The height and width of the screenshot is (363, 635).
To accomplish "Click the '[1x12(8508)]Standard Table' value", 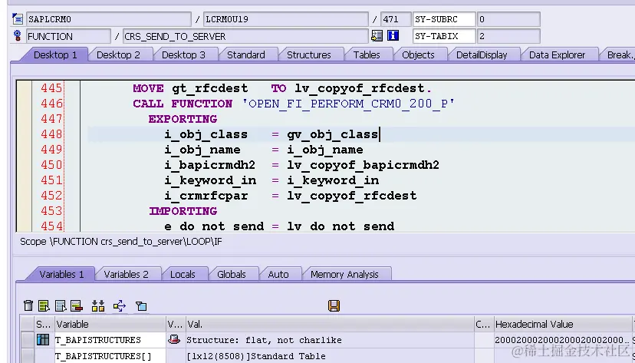I will click(x=256, y=356).
